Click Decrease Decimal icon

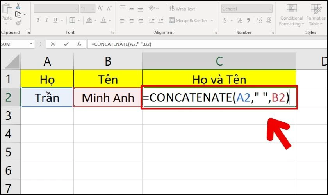pos(268,20)
